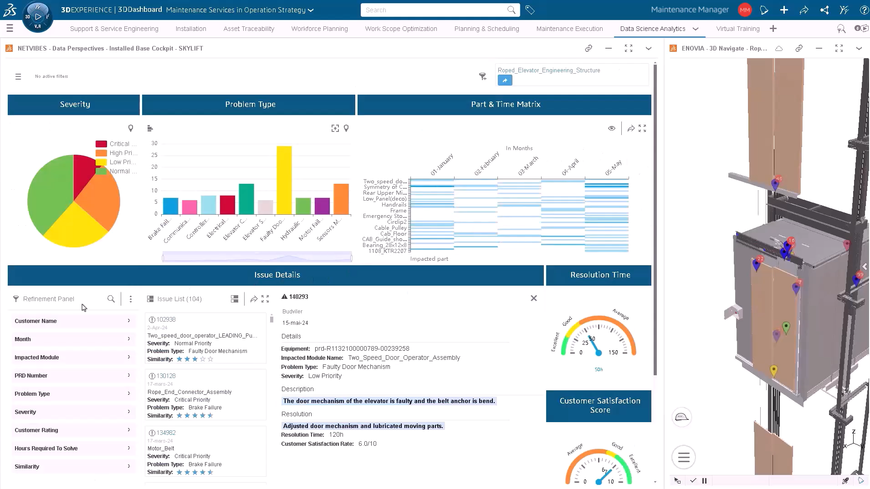Screen dimensions: 870x489
Task: Click the tag icon beside search bar
Action: [530, 10]
